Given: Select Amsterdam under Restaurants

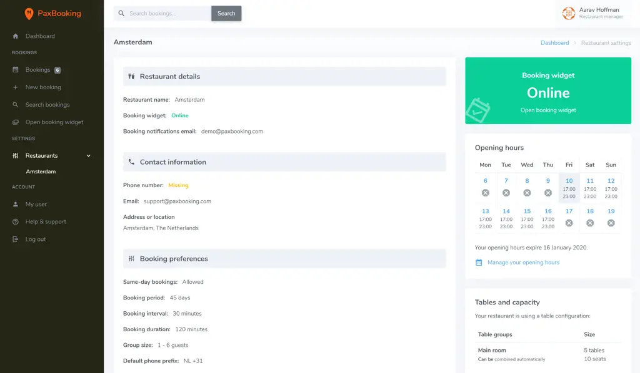Looking at the screenshot, I should click(41, 172).
